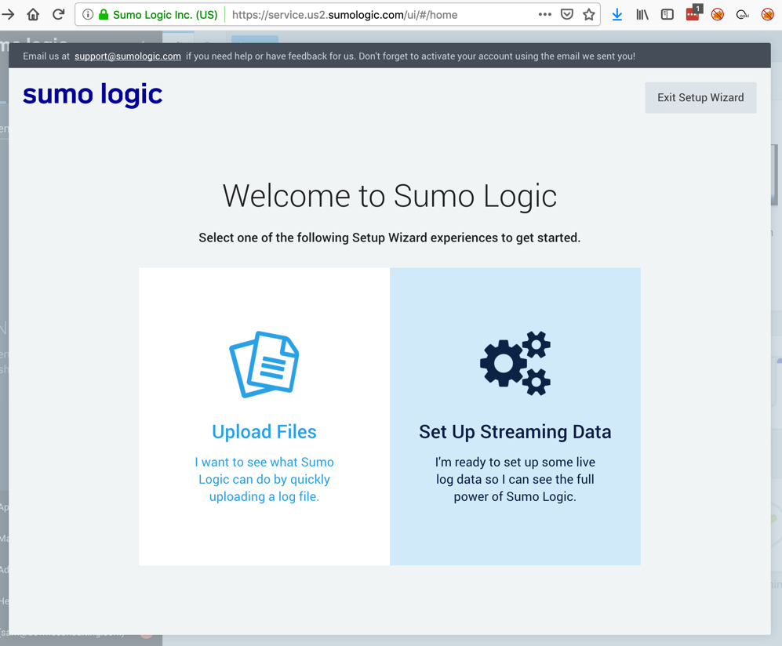Viewport: 782px width, 646px height.
Task: Click the last extension icon in toolbar
Action: (x=768, y=14)
